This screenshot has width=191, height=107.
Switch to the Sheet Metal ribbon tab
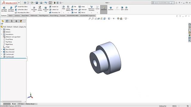[x=25, y=15]
